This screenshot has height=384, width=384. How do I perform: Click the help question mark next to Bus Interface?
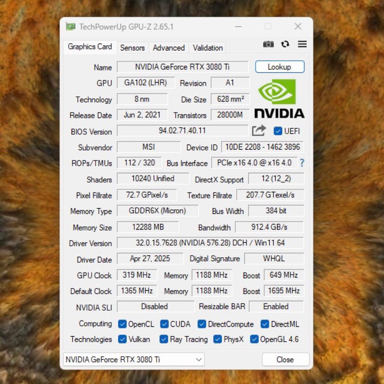302,163
